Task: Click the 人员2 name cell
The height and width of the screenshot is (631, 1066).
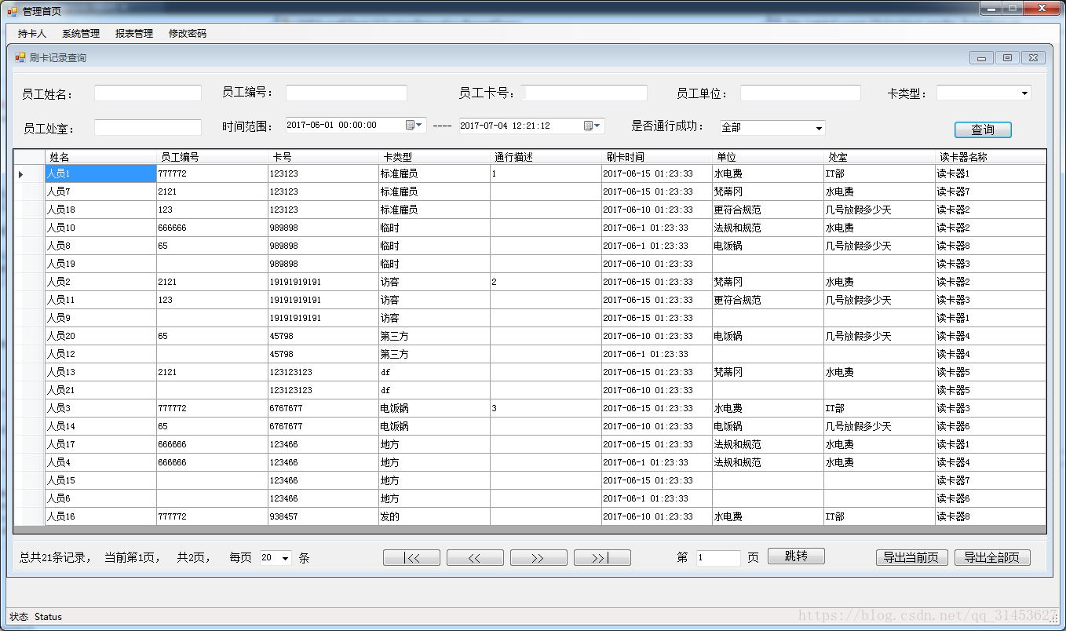Action: [100, 282]
